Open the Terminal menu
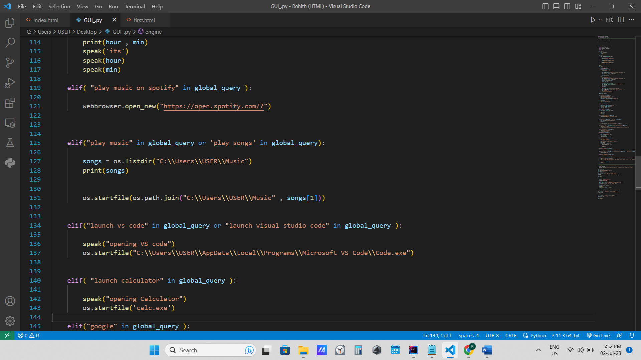Screen dimensions: 641x360 (x=135, y=6)
